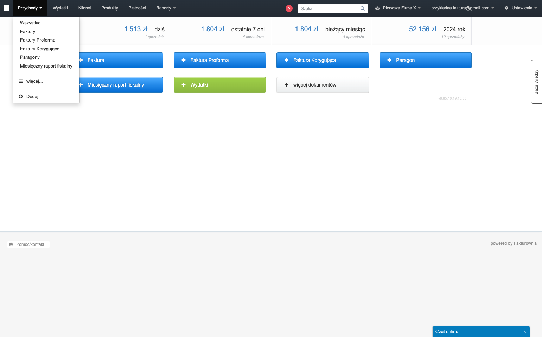Click the info icon on Pomoc/kontakt button
The width and height of the screenshot is (542, 337).
pos(11,244)
